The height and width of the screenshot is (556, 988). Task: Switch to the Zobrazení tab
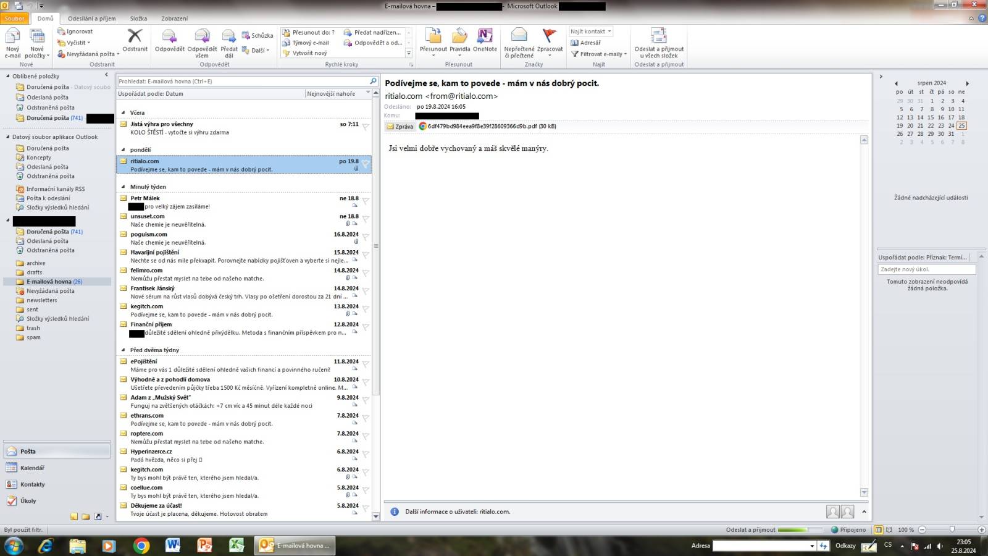pos(175,19)
